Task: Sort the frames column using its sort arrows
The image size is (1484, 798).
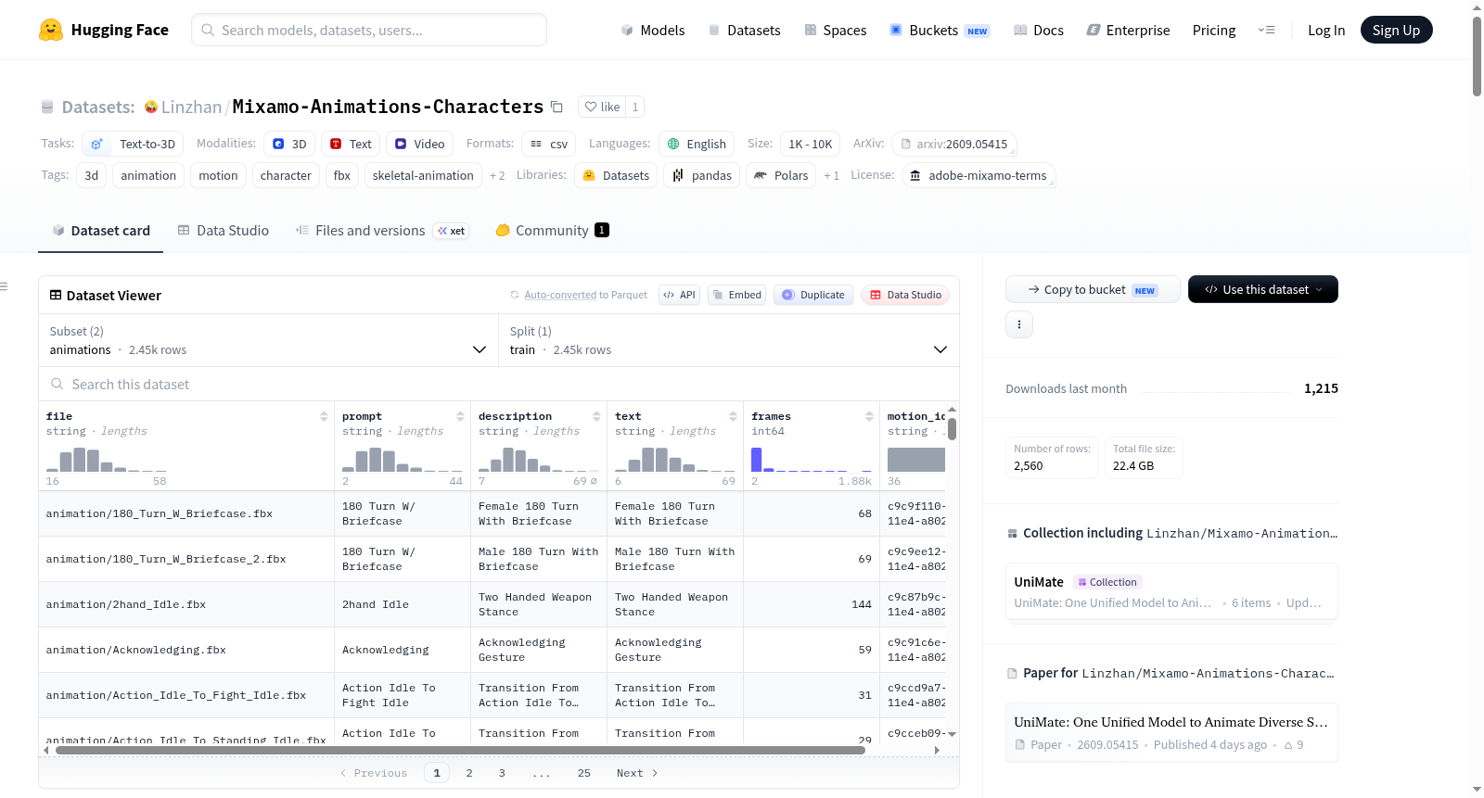Action: [869, 416]
